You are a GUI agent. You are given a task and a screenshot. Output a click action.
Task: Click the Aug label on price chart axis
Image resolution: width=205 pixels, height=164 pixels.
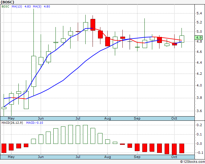(107, 118)
